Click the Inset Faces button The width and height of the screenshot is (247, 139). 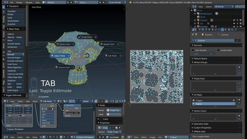pyautogui.click(x=15, y=64)
